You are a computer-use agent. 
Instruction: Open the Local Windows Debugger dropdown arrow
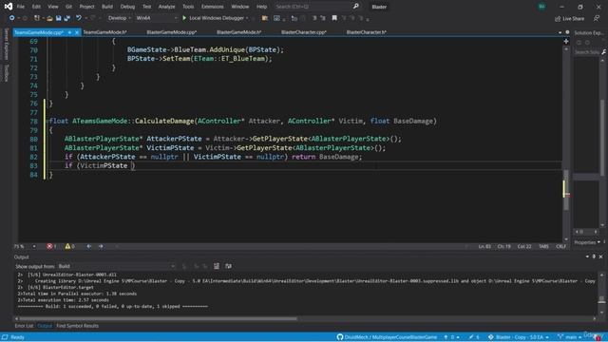pos(247,18)
